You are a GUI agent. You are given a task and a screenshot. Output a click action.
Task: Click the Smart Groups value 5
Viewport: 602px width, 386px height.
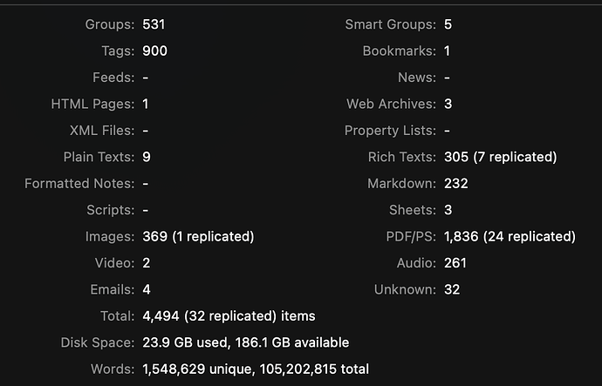click(448, 24)
